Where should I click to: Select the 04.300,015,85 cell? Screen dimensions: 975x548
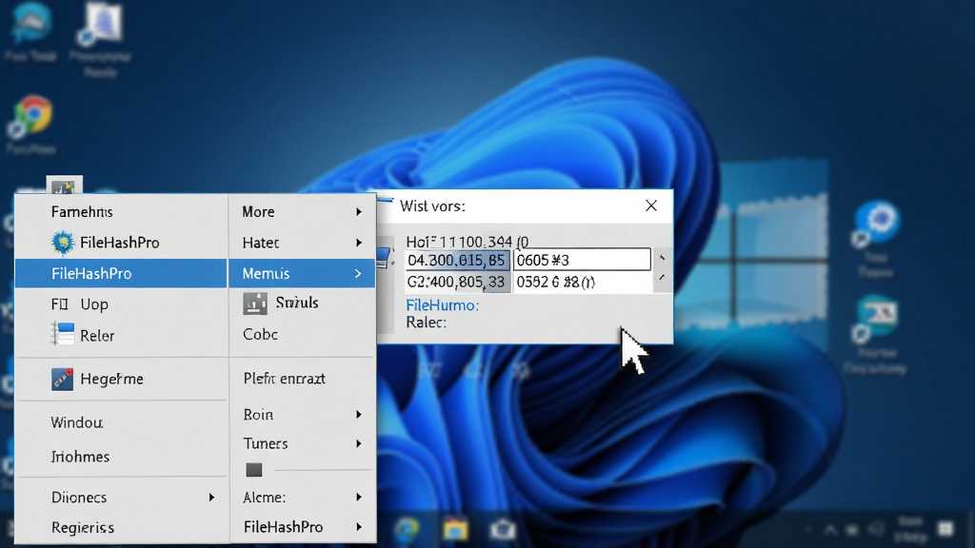coord(457,260)
